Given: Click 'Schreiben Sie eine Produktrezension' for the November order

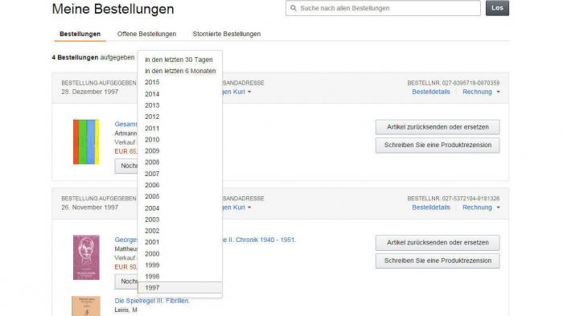Looking at the screenshot, I should (438, 261).
